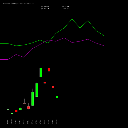
Task: Select the "08 Apr" date axis label
Action: [x=24, y=122]
